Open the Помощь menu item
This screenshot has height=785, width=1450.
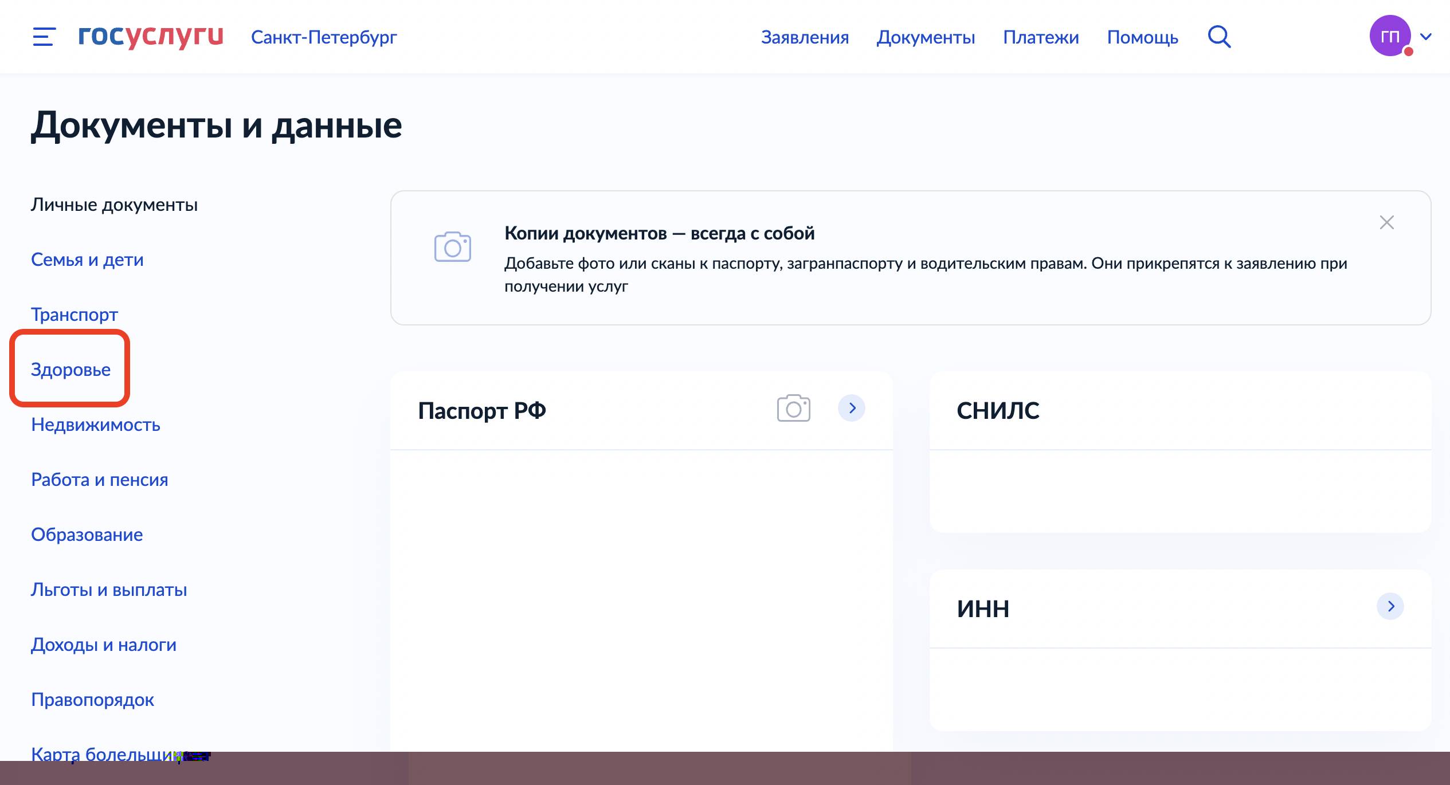pyautogui.click(x=1142, y=37)
